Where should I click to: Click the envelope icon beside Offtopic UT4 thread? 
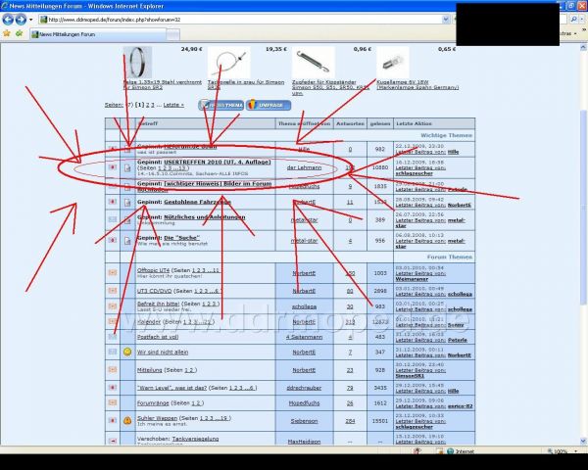coord(114,270)
